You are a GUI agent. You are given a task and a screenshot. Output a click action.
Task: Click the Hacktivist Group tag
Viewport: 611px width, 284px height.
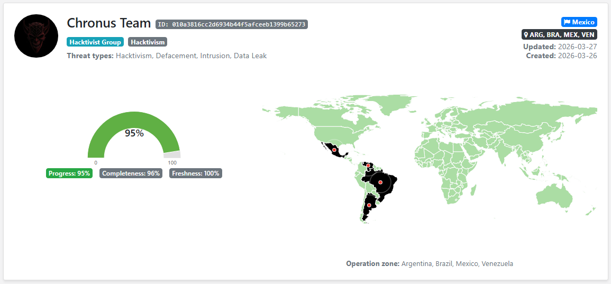(x=95, y=42)
